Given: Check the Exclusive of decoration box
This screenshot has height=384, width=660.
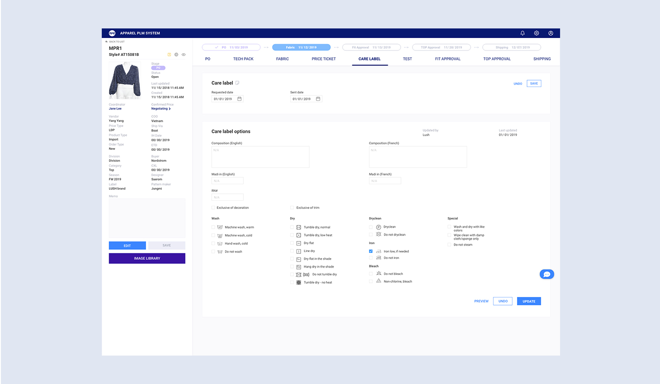Looking at the screenshot, I should click(213, 208).
